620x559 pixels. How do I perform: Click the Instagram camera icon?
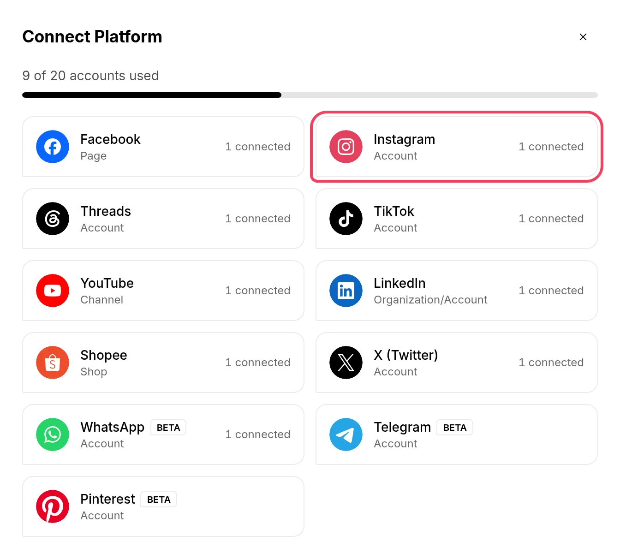[346, 147]
